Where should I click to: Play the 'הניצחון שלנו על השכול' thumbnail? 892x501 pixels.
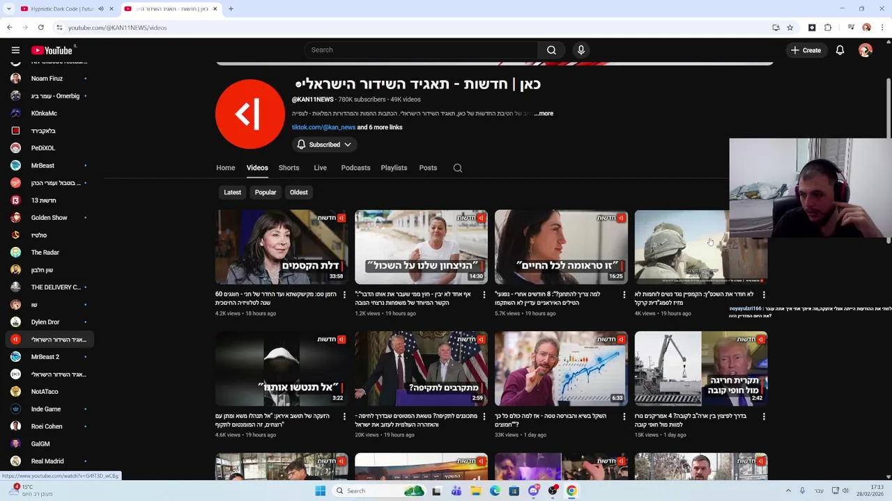click(x=421, y=247)
